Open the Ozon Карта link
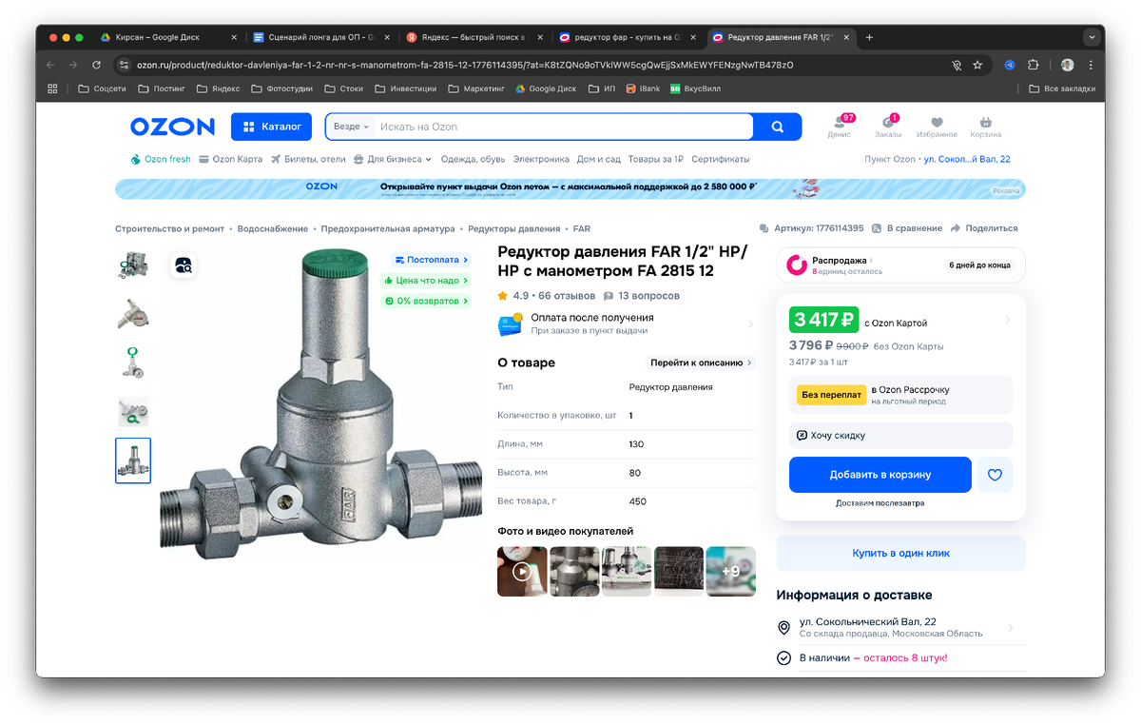The width and height of the screenshot is (1141, 725). click(x=231, y=159)
